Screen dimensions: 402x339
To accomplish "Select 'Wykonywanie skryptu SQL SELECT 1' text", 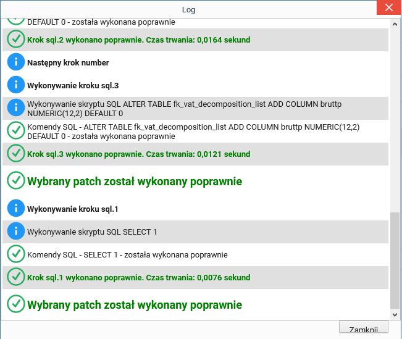I will 92,232.
